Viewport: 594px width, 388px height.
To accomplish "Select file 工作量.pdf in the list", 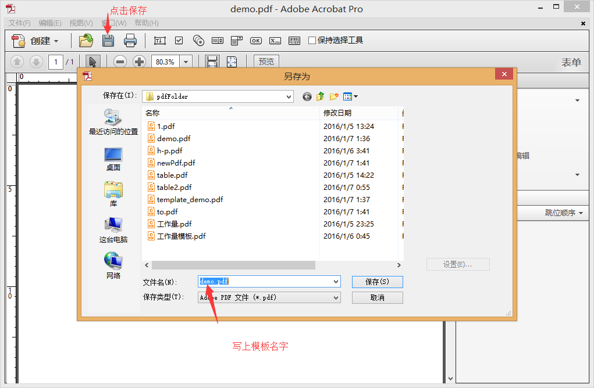I will (x=170, y=224).
